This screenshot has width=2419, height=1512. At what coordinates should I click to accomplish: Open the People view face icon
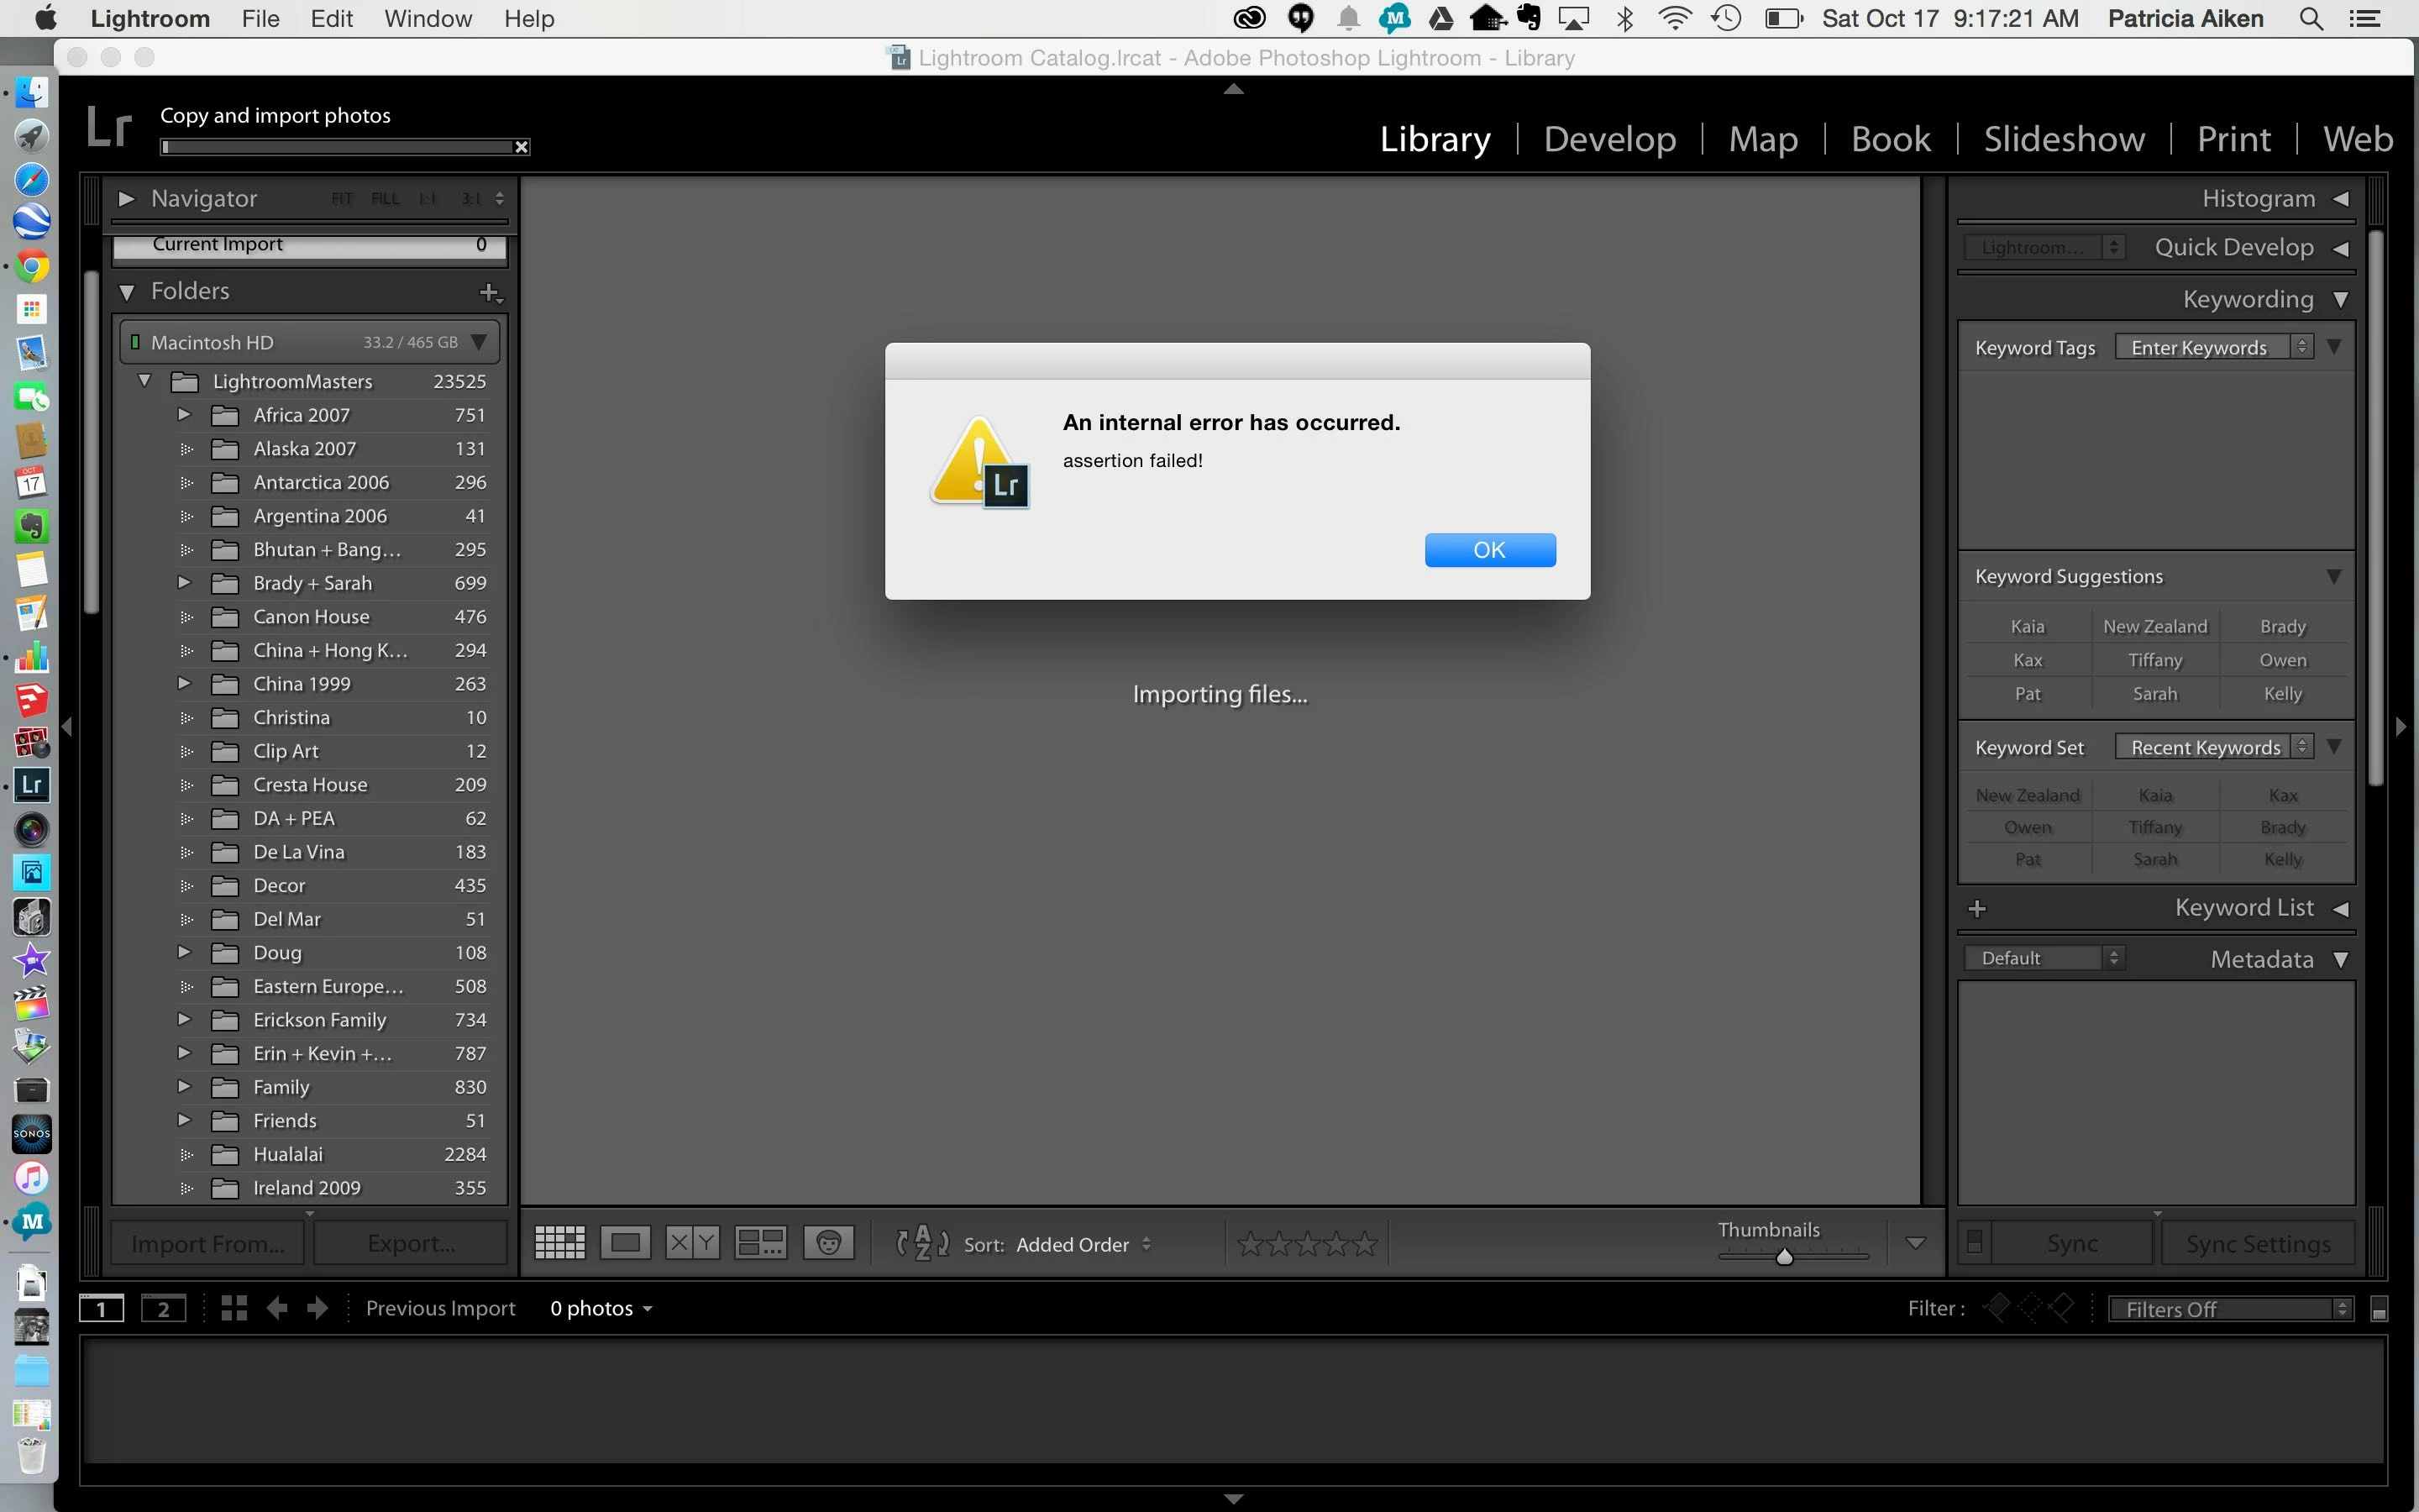829,1243
